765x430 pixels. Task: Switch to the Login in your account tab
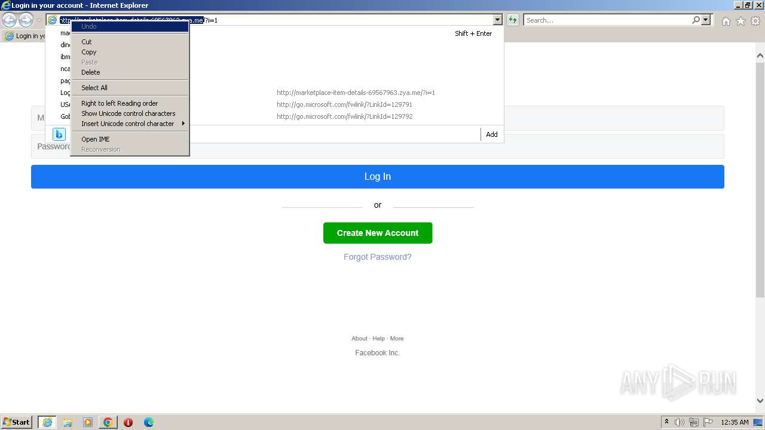[x=24, y=36]
